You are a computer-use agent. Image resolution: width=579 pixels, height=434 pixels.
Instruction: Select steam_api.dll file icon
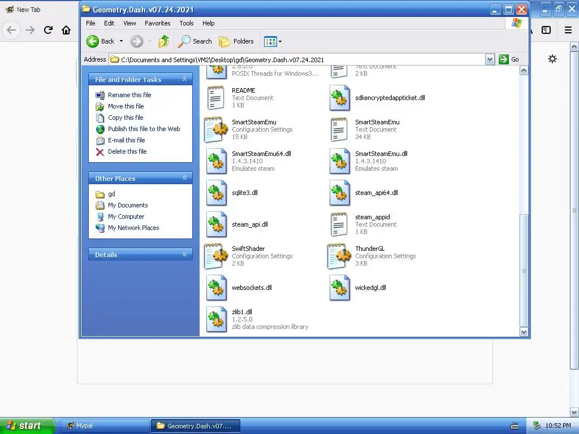217,224
